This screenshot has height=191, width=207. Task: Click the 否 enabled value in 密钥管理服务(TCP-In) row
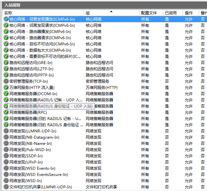(x=167, y=81)
